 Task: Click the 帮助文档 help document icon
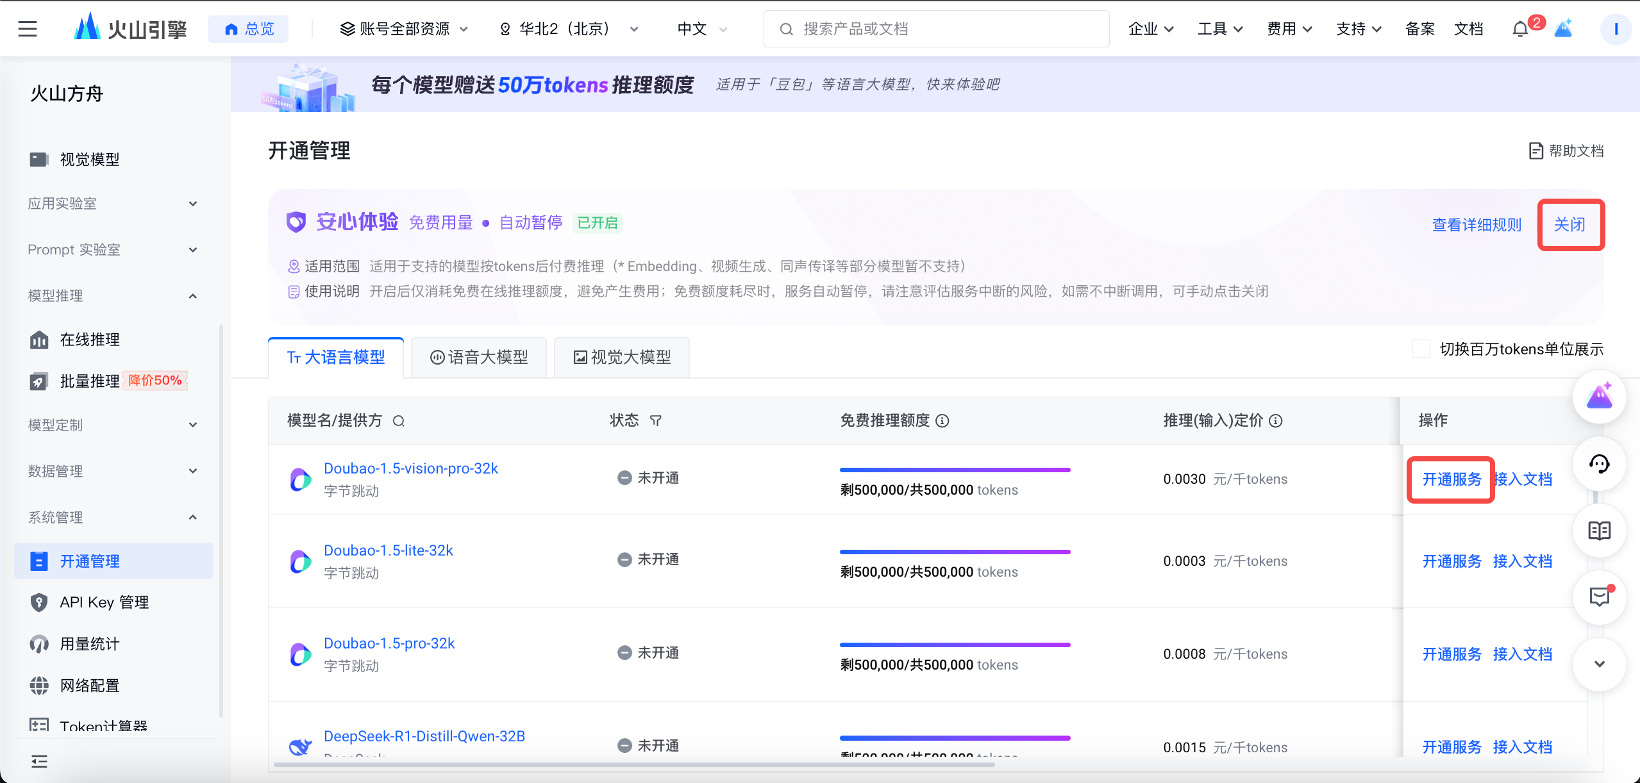tap(1535, 151)
